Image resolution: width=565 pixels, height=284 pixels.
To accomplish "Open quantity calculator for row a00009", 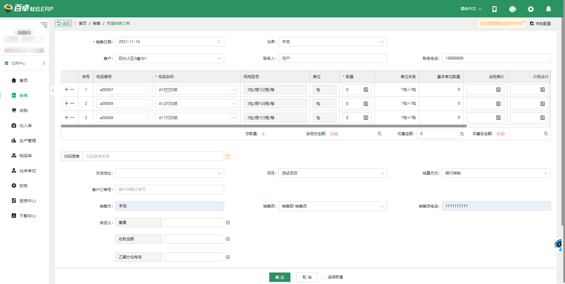I will tap(366, 104).
